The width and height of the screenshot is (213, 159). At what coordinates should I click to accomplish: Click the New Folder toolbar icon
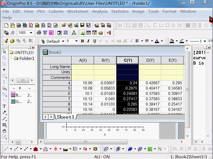tap(13, 25)
